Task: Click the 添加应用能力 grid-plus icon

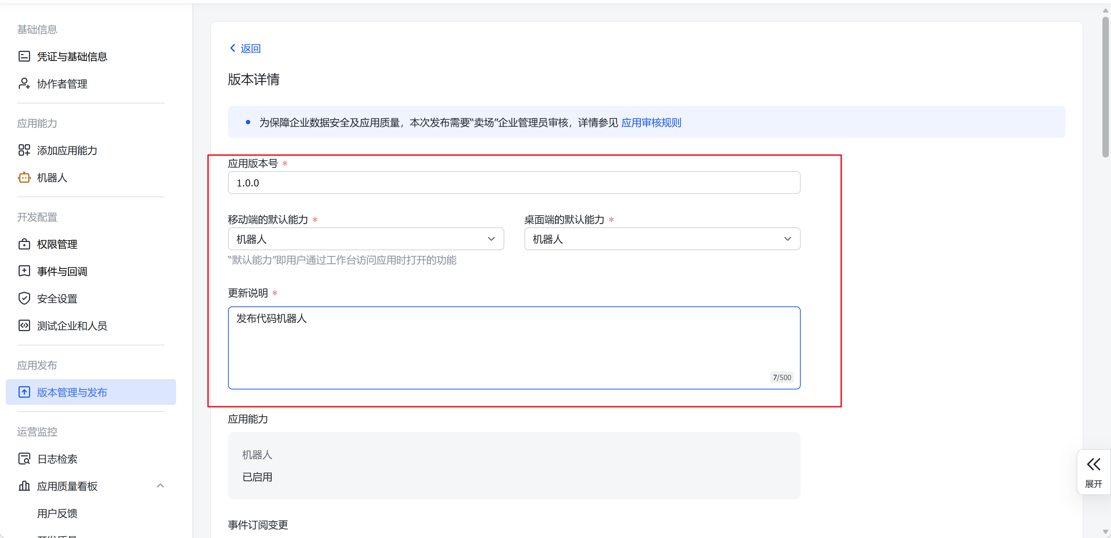Action: pos(24,150)
